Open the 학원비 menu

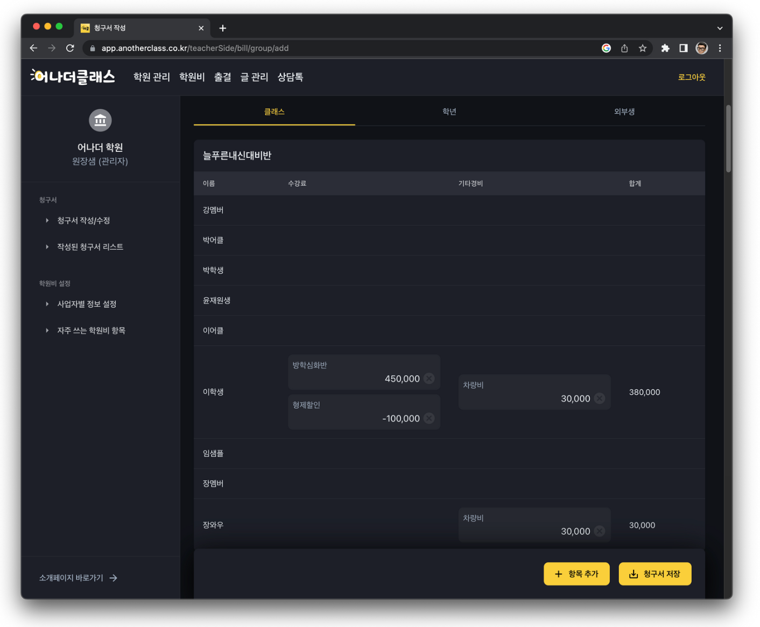point(192,77)
